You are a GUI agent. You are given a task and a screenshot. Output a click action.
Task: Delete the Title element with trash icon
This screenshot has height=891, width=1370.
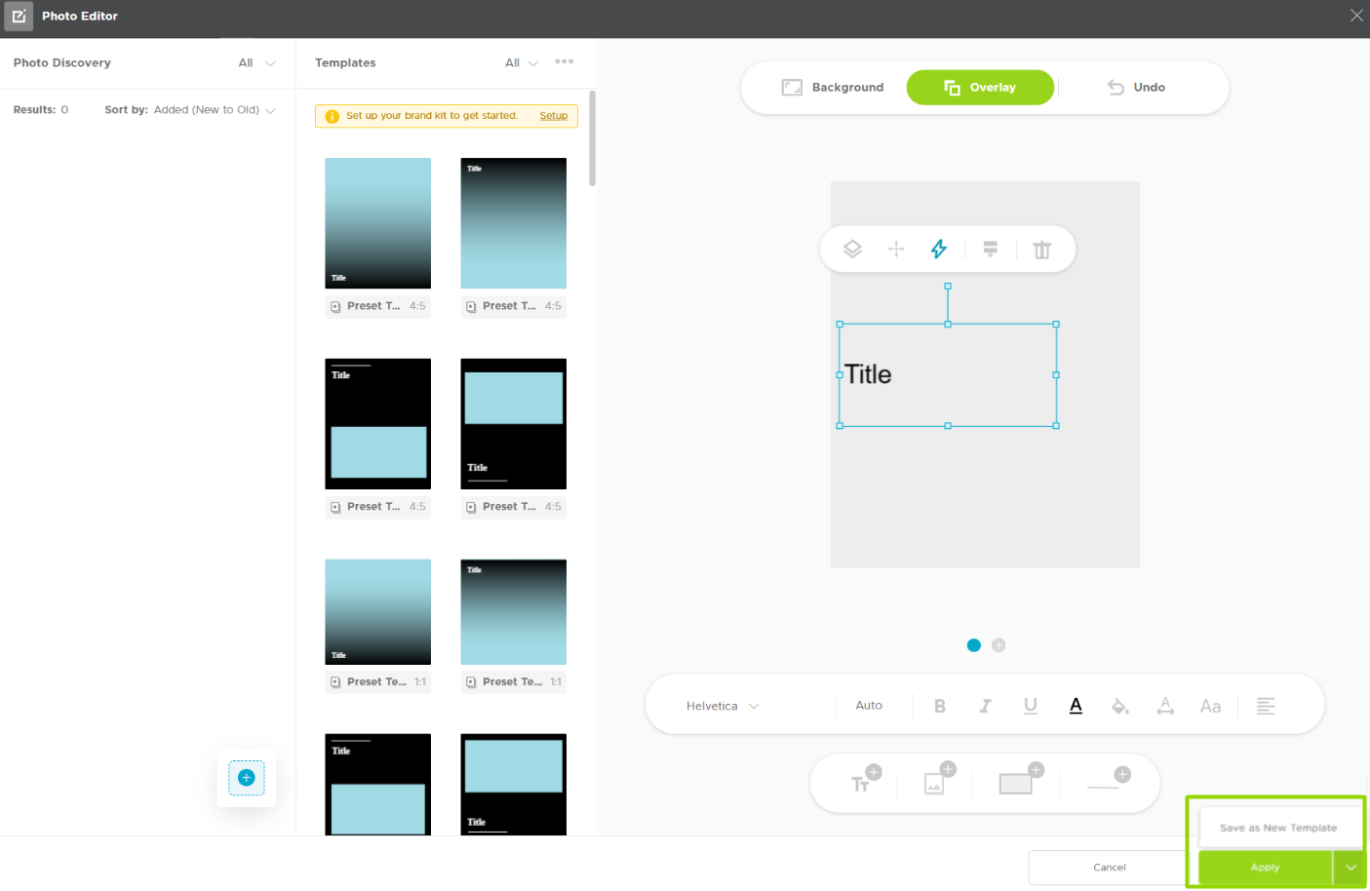point(1042,250)
